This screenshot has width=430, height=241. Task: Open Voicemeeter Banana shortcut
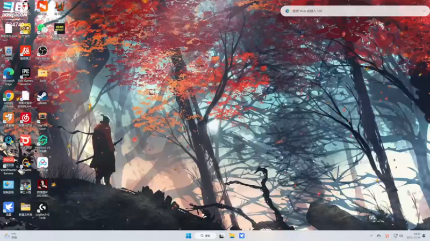coord(9,166)
